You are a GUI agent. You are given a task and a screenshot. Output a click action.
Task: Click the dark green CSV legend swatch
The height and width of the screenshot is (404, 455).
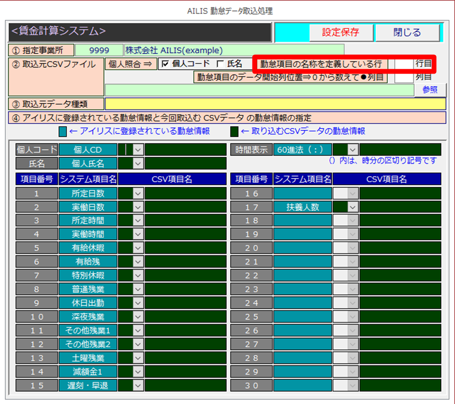pos(234,132)
